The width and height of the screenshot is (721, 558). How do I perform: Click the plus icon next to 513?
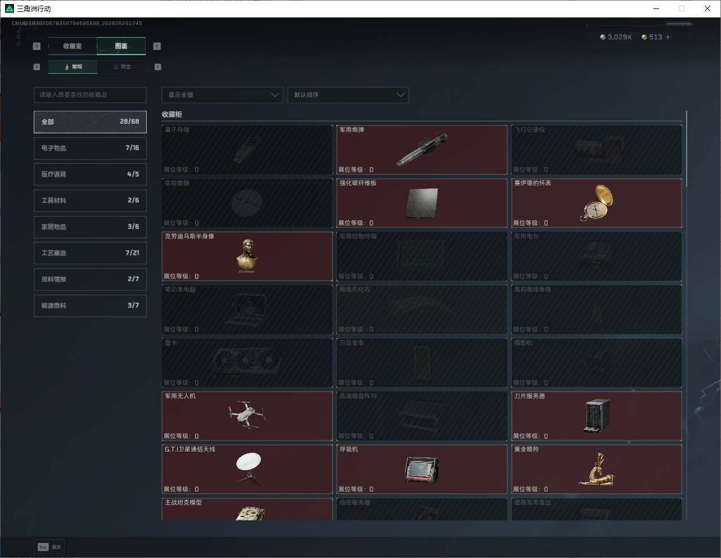pyautogui.click(x=668, y=37)
